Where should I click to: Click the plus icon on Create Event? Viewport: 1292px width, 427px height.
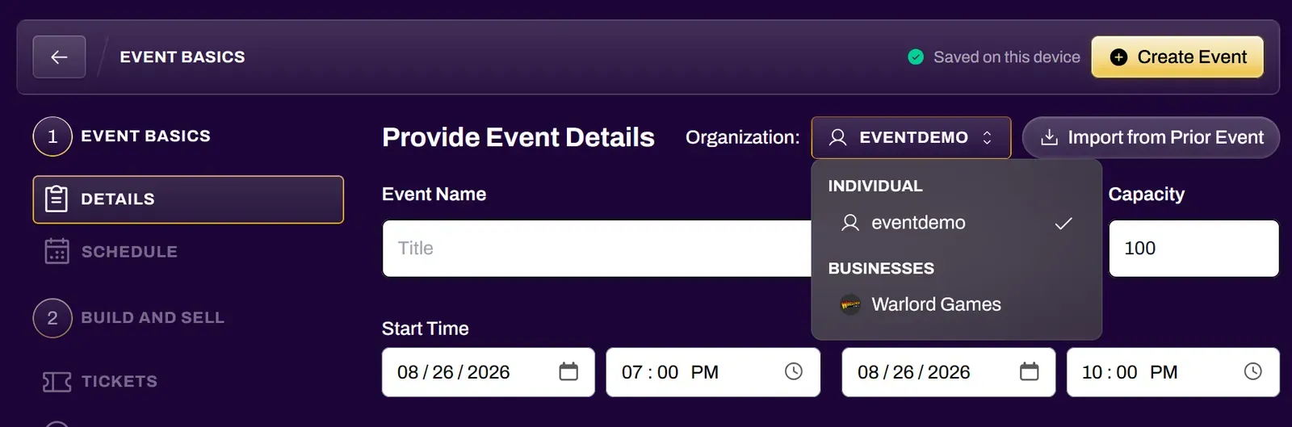1118,57
